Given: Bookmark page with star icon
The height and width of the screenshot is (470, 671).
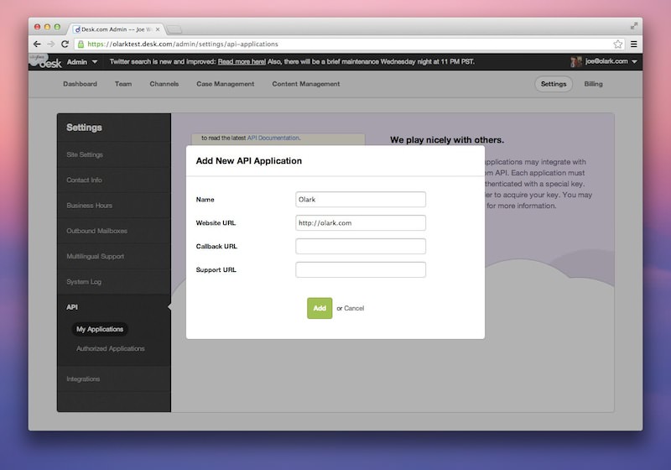Looking at the screenshot, I should pos(618,44).
